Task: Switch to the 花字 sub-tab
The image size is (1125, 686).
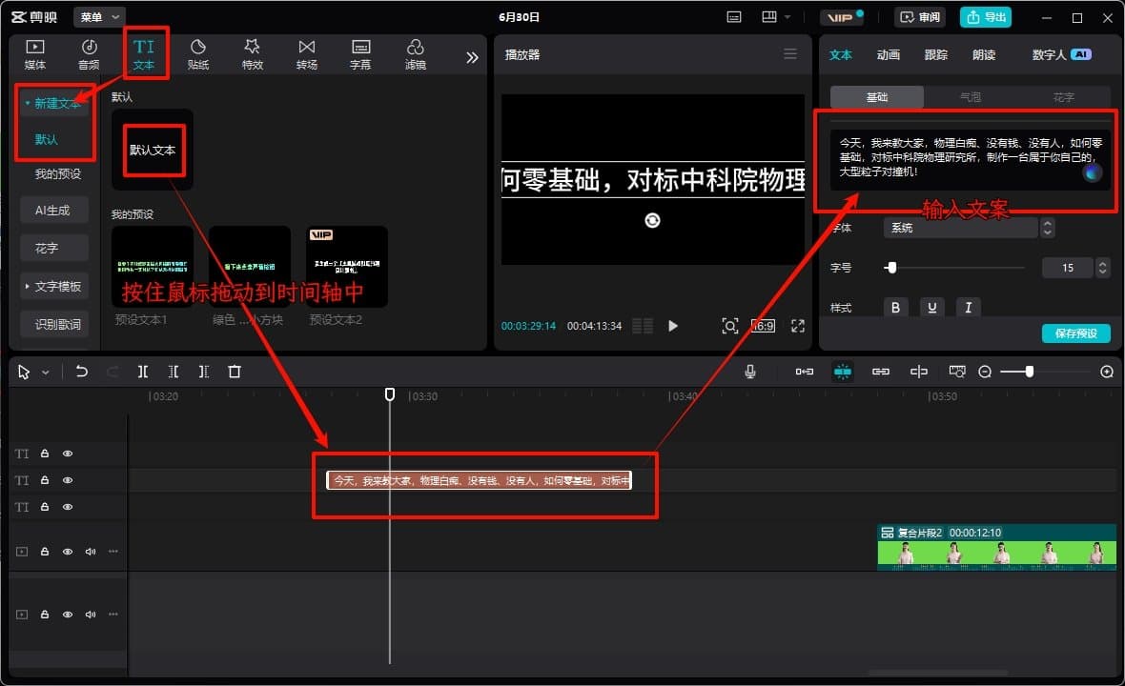Action: [1063, 97]
